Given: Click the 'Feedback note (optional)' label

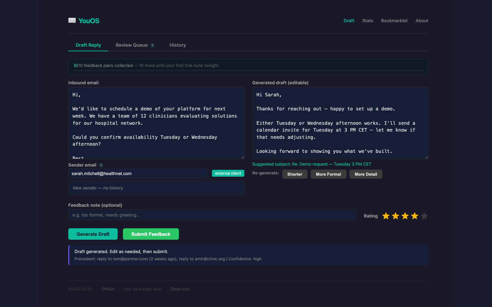Looking at the screenshot, I should 95,205.
